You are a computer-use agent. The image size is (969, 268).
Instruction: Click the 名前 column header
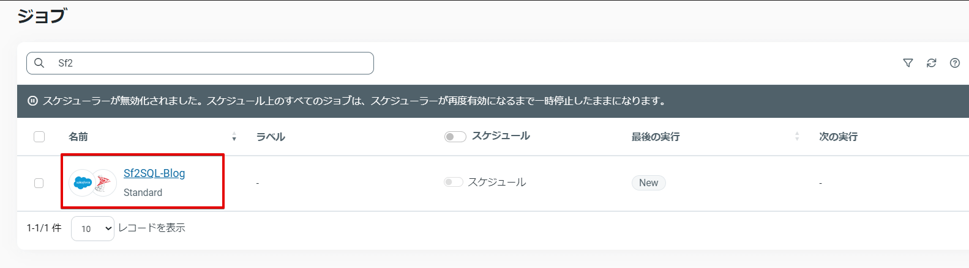click(x=78, y=137)
